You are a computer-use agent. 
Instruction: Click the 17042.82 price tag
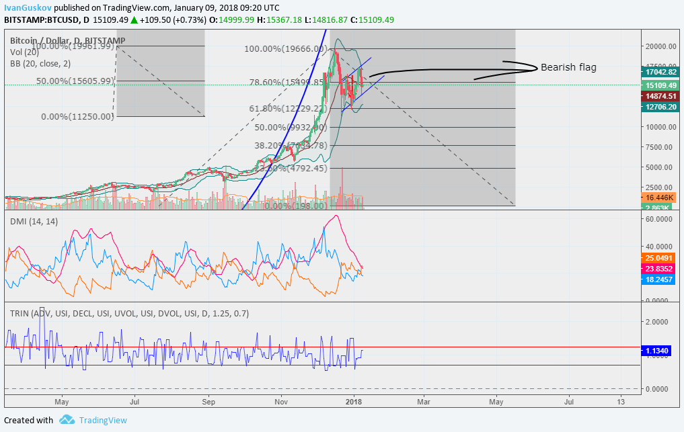coord(660,72)
